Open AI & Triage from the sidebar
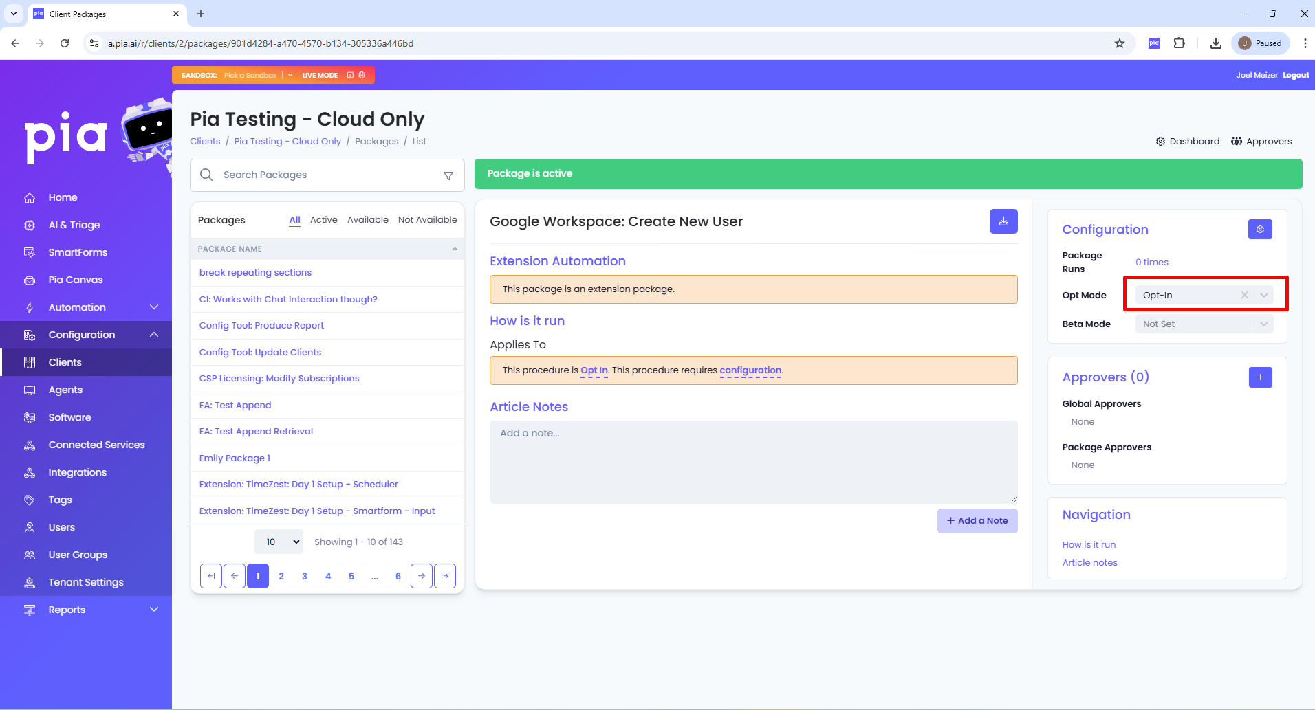The width and height of the screenshot is (1315, 710). click(x=74, y=225)
